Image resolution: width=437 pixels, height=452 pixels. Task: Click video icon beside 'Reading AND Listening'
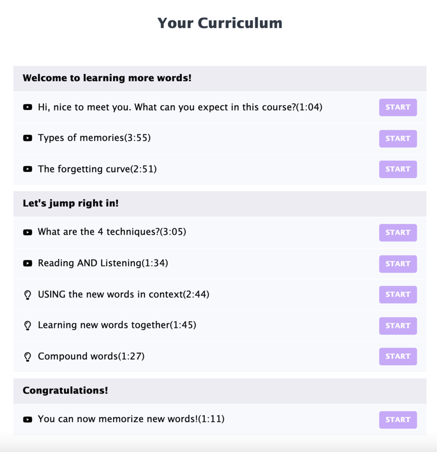[27, 263]
